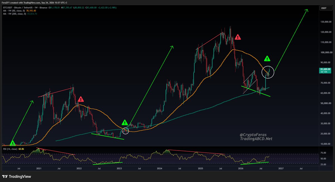Click the 2026 label on time axis
Screen dimensions: 335x182
click(241, 169)
